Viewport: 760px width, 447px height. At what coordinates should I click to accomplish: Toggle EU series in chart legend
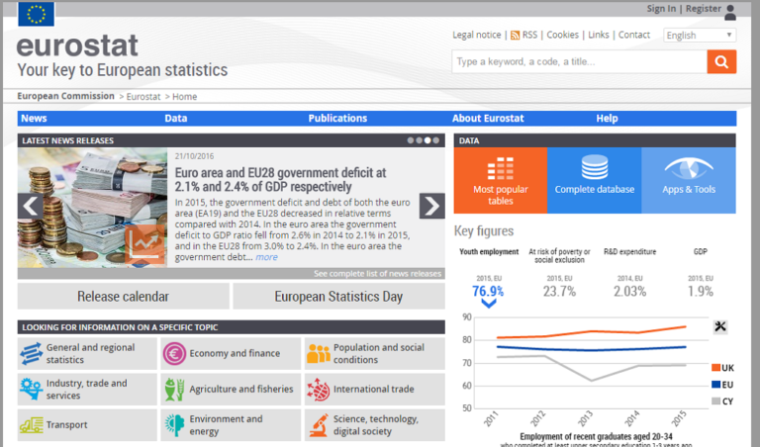tap(722, 385)
